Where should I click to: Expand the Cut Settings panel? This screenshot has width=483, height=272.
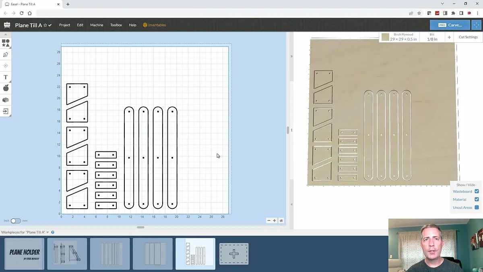coord(468,37)
